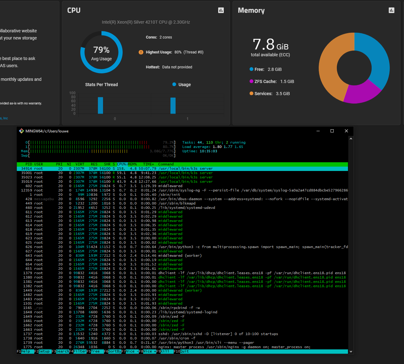The height and width of the screenshot is (364, 404).
Task: Click the orange Highest Usage warning icon
Action: pos(141,52)
